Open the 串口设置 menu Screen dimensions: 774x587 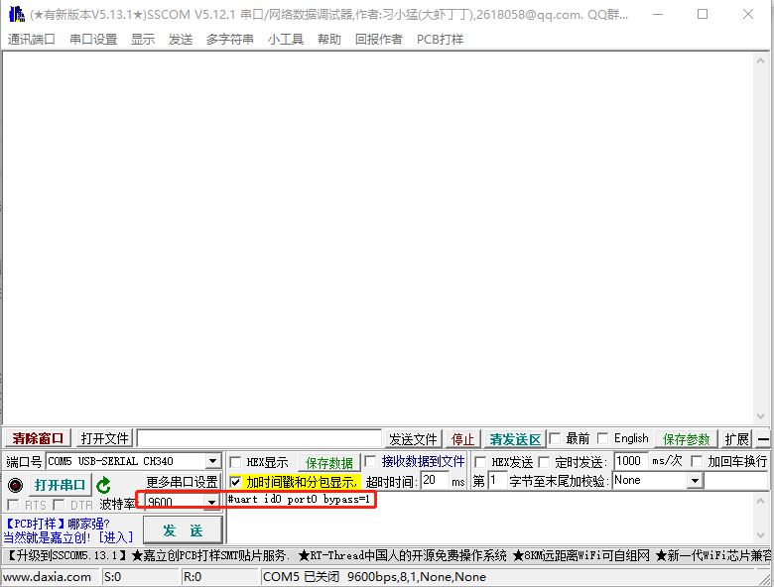click(x=93, y=39)
